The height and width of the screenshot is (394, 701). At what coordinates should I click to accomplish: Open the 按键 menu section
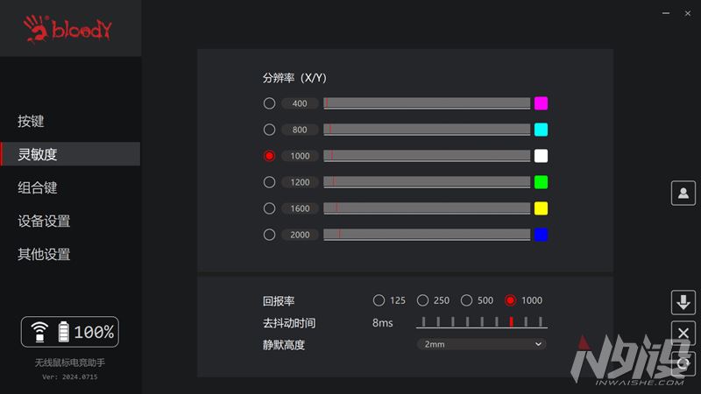(x=31, y=121)
